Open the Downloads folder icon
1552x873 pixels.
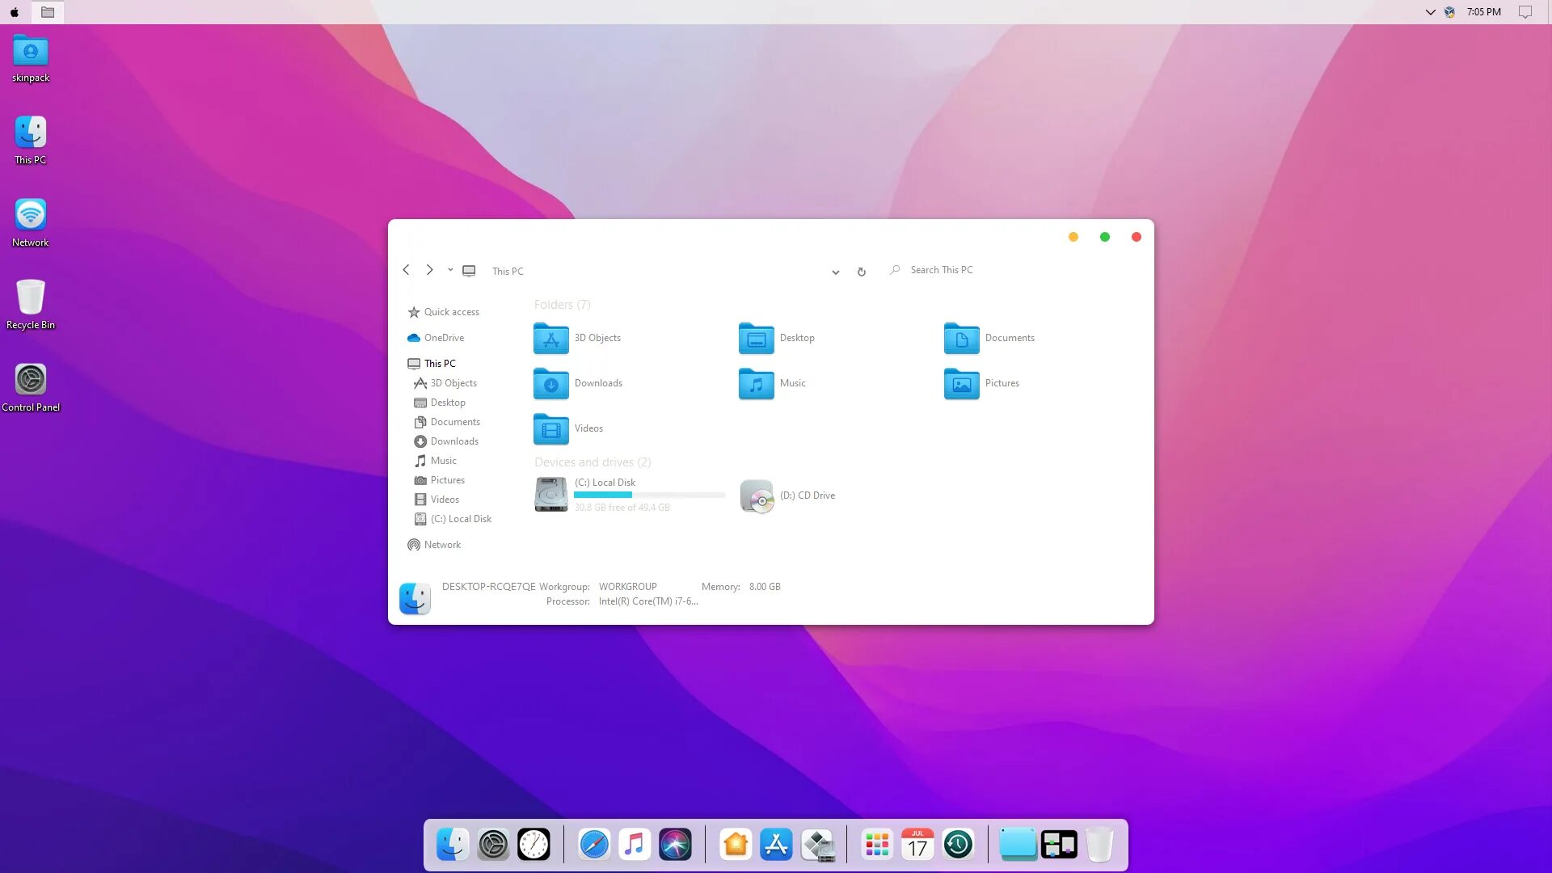pos(550,384)
